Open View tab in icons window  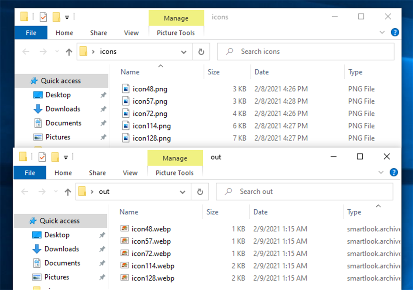(x=131, y=33)
